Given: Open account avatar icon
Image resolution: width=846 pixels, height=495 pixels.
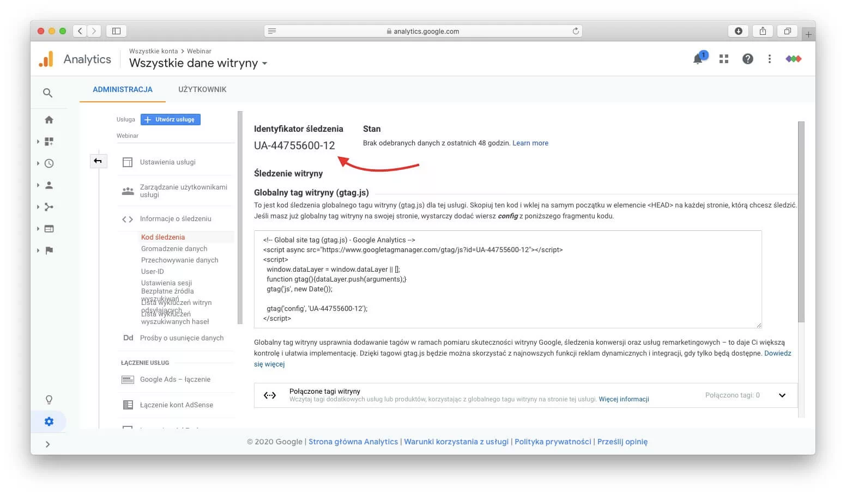Looking at the screenshot, I should click(x=794, y=59).
